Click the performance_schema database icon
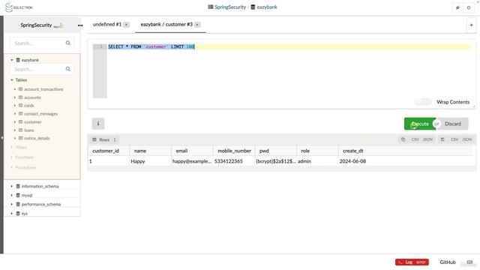480x270 pixels. point(18,204)
